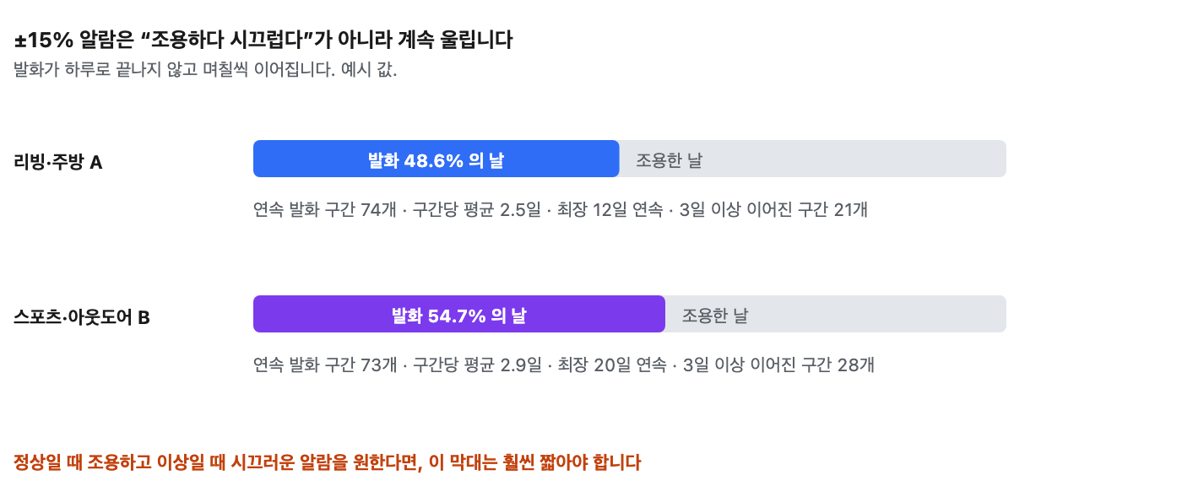
Task: Click phrase 이 막대는 훨씬 짧아야 합니다
Action: (x=535, y=462)
